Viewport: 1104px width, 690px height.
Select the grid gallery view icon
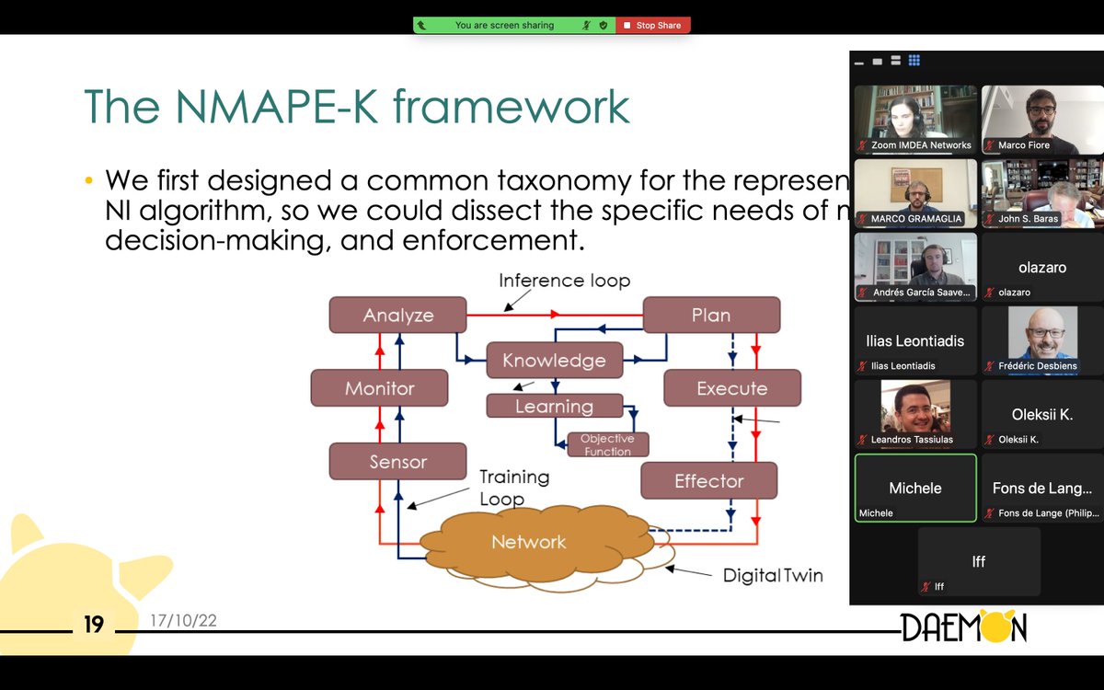click(x=914, y=61)
